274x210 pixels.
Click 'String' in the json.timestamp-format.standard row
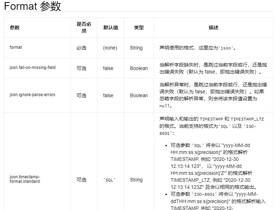136,180
